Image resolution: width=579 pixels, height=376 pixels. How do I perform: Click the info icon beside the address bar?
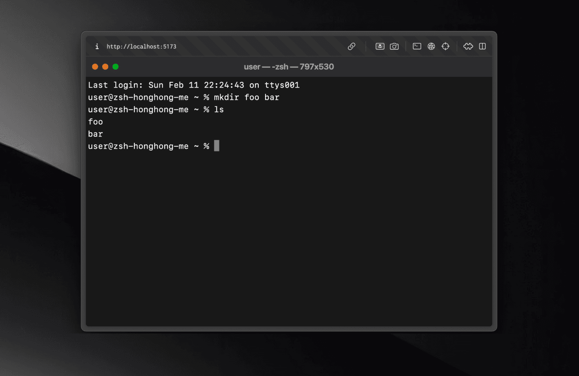96,46
